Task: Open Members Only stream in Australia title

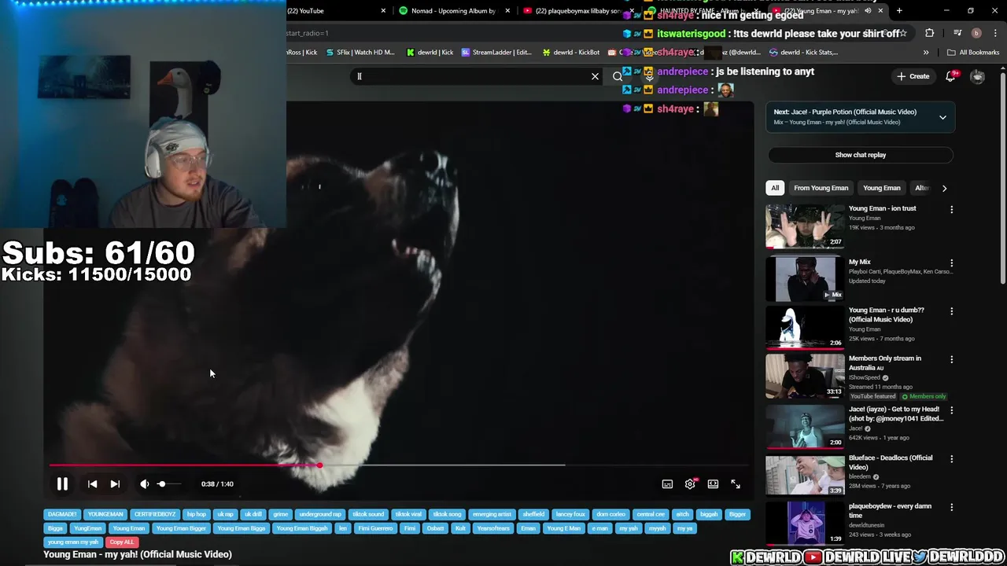Action: (x=884, y=362)
